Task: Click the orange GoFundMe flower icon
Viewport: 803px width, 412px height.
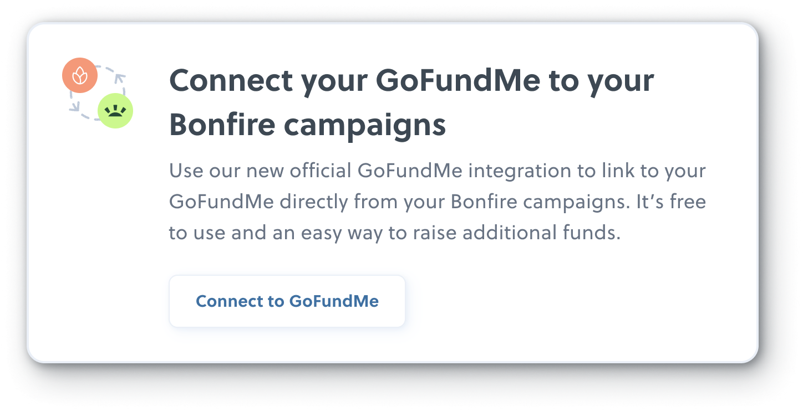Action: click(80, 76)
